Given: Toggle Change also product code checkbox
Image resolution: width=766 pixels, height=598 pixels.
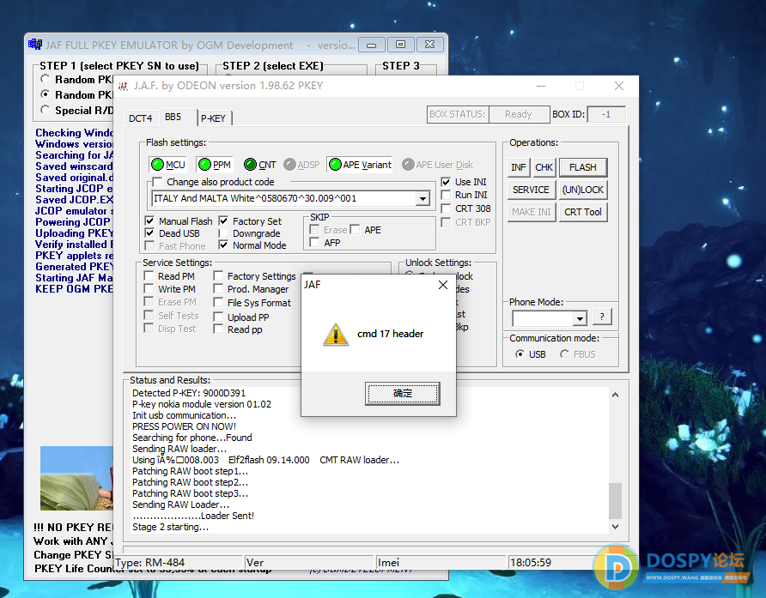Looking at the screenshot, I should (x=157, y=182).
